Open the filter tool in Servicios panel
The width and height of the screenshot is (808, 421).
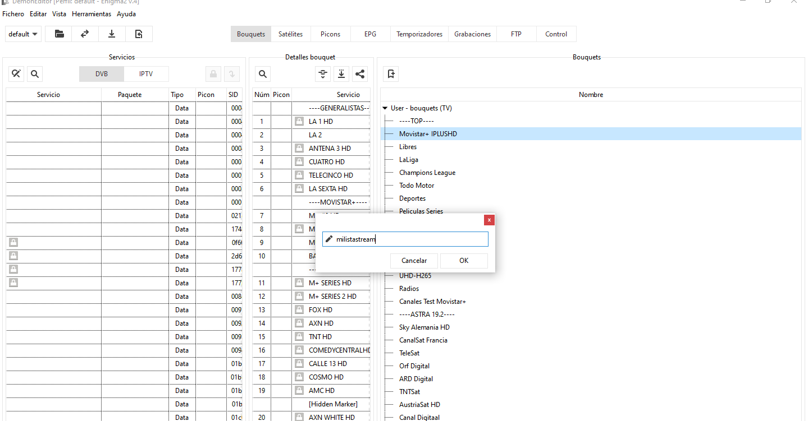17,73
